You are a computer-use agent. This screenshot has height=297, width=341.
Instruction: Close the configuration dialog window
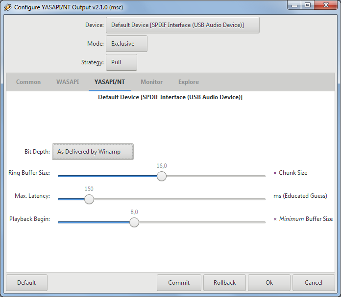click(x=325, y=5)
